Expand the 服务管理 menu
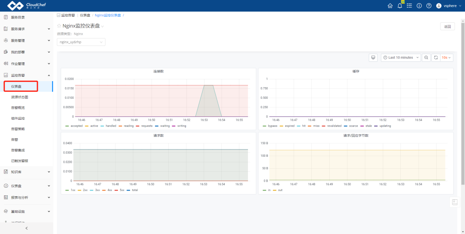 [x=49, y=40]
